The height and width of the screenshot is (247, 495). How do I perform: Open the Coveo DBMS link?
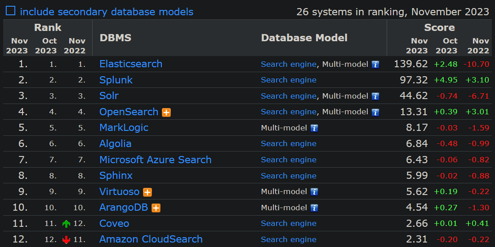tap(114, 223)
